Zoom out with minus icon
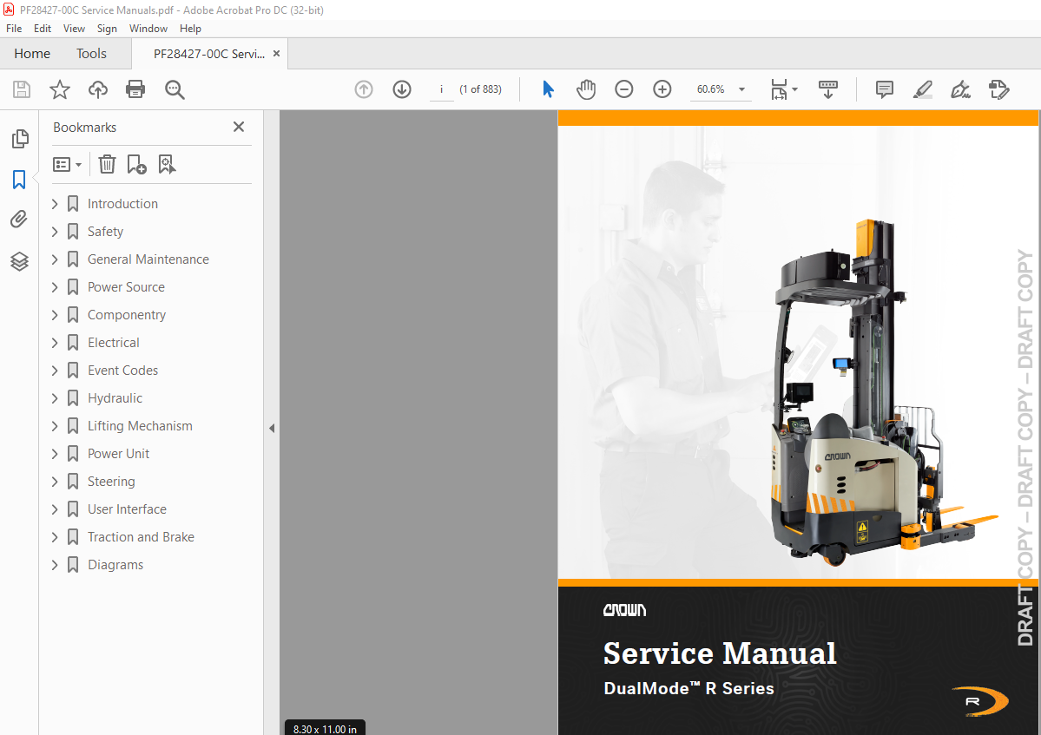 624,89
